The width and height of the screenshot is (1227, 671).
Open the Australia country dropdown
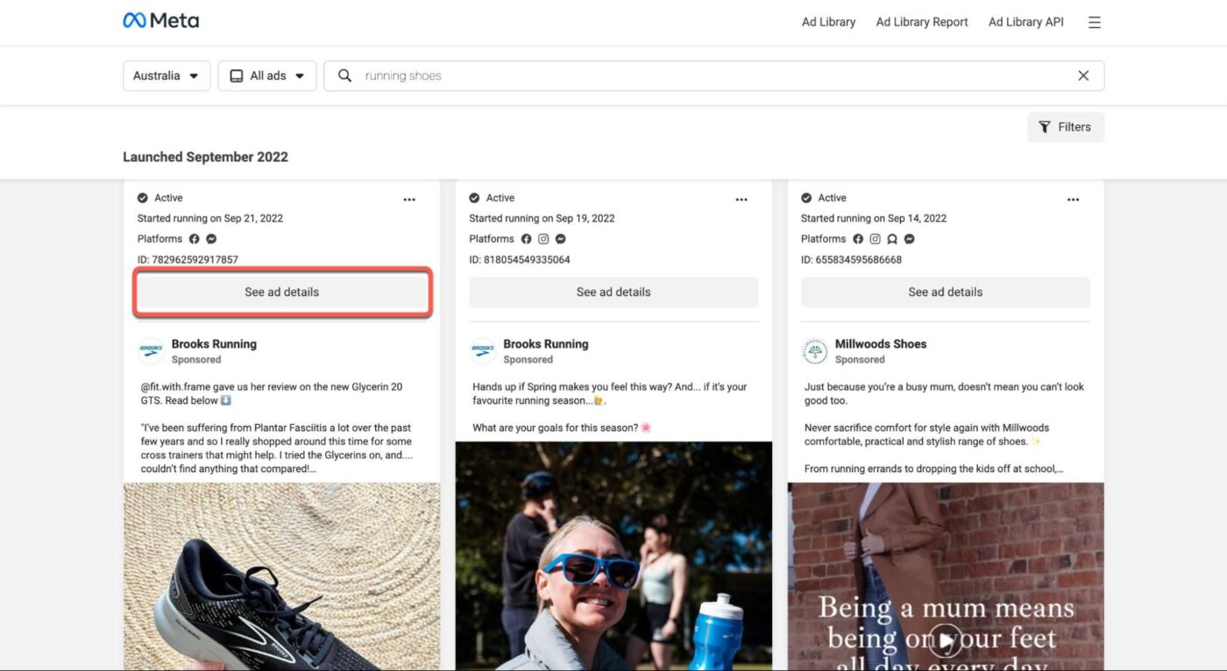166,75
